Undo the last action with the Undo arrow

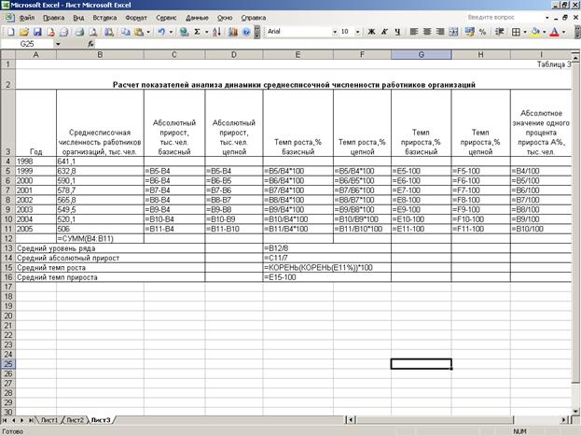161,32
